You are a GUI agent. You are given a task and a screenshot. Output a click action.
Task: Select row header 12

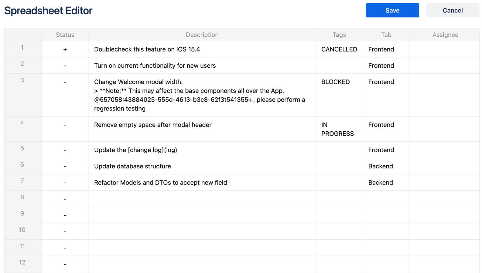click(x=23, y=264)
